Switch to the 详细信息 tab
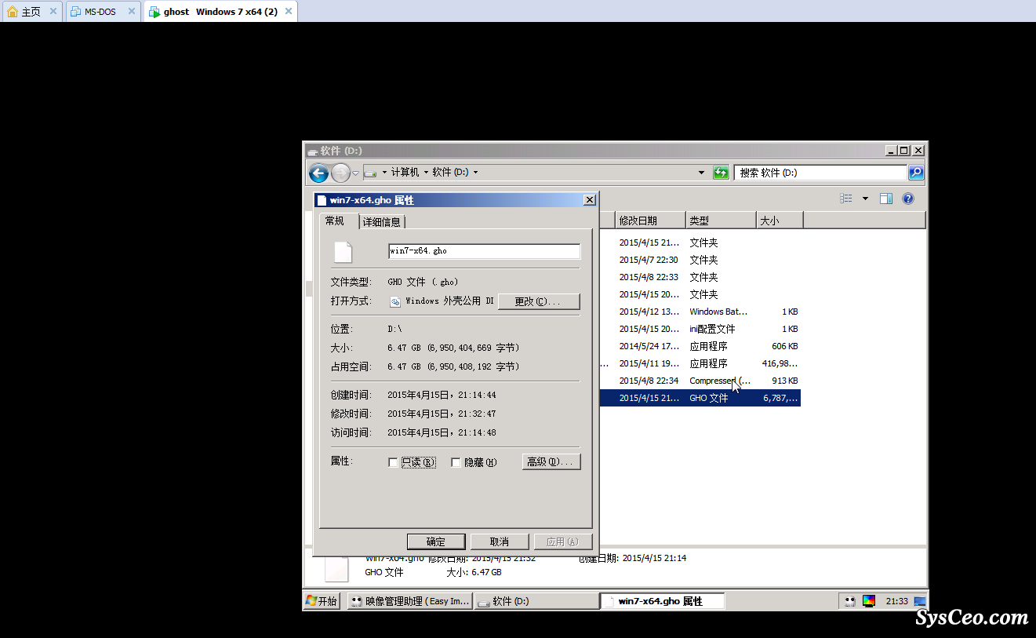The image size is (1036, 638). tap(382, 222)
